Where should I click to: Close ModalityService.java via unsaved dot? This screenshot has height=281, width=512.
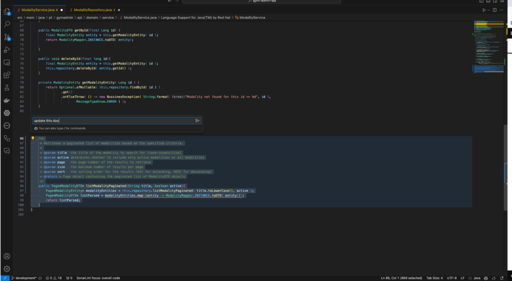61,10
